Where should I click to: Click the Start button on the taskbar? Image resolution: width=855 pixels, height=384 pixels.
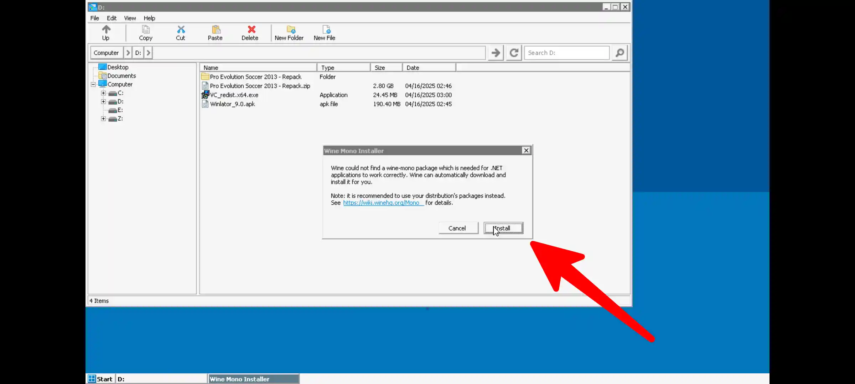click(100, 379)
